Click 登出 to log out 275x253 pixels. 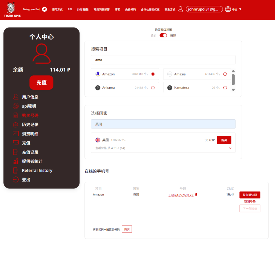26,180
